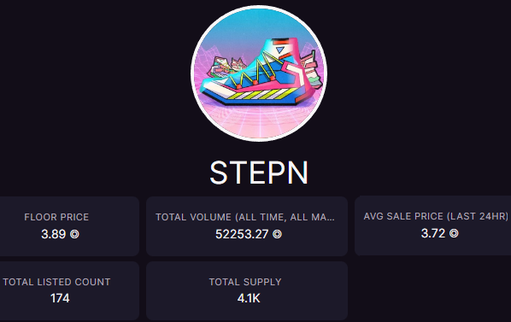Click the TOTAL SUPPLY label
Viewport: 511px width, 322px height.
click(245, 282)
